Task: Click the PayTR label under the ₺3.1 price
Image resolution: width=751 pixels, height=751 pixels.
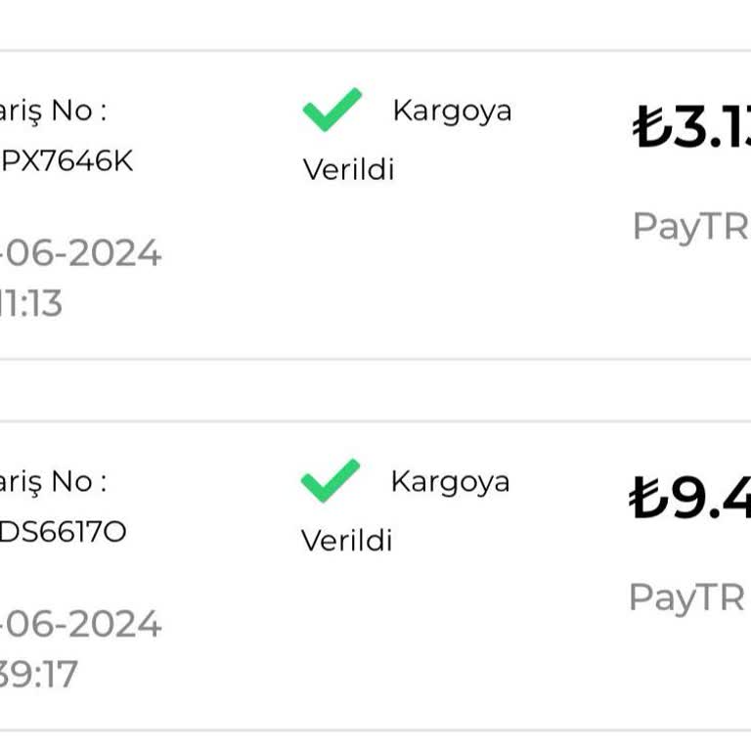Action: [689, 226]
